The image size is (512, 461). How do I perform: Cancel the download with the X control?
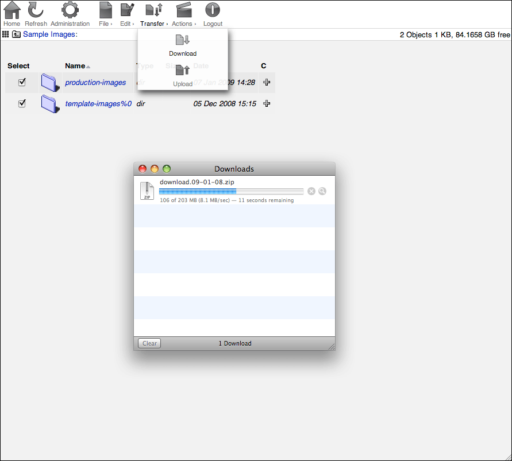[311, 191]
